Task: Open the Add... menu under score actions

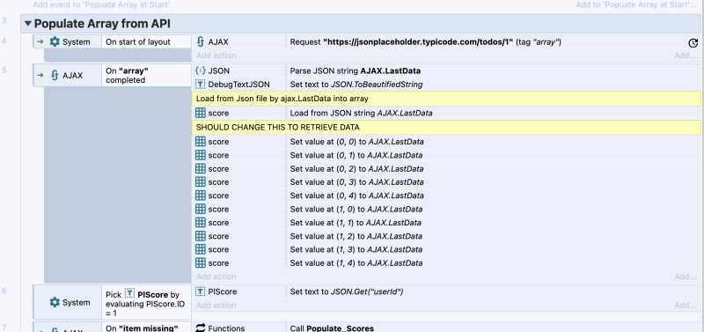Action: tap(686, 277)
